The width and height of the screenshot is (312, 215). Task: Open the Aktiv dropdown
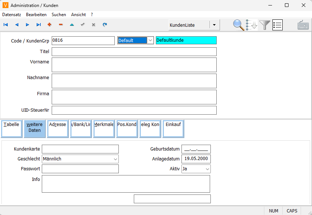[207, 169]
